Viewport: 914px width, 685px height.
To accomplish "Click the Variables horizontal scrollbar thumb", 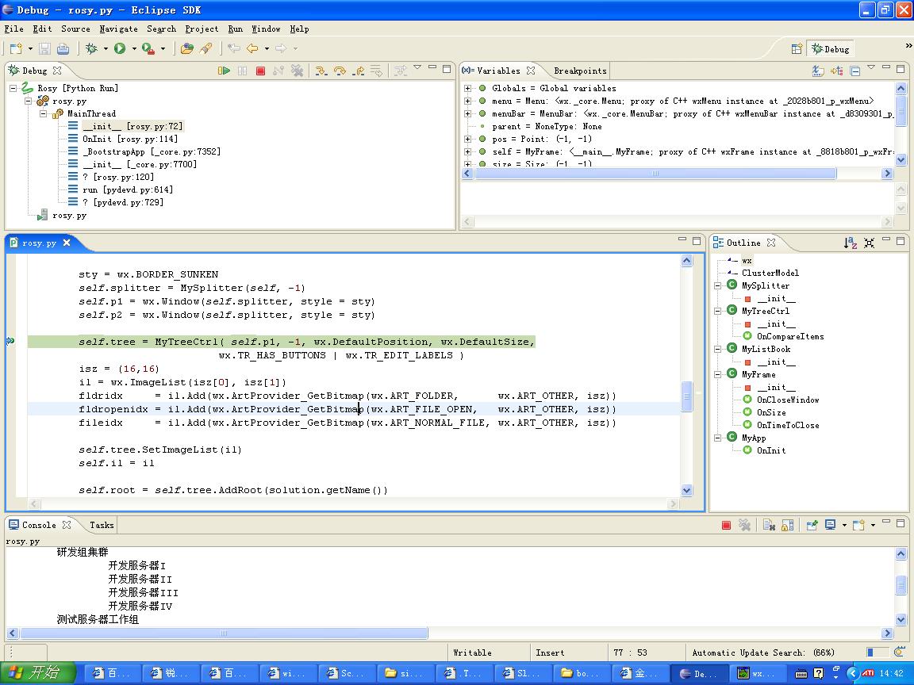I will coord(656,173).
